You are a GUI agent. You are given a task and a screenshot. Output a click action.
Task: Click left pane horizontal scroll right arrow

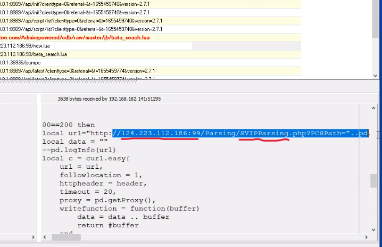click(x=33, y=237)
